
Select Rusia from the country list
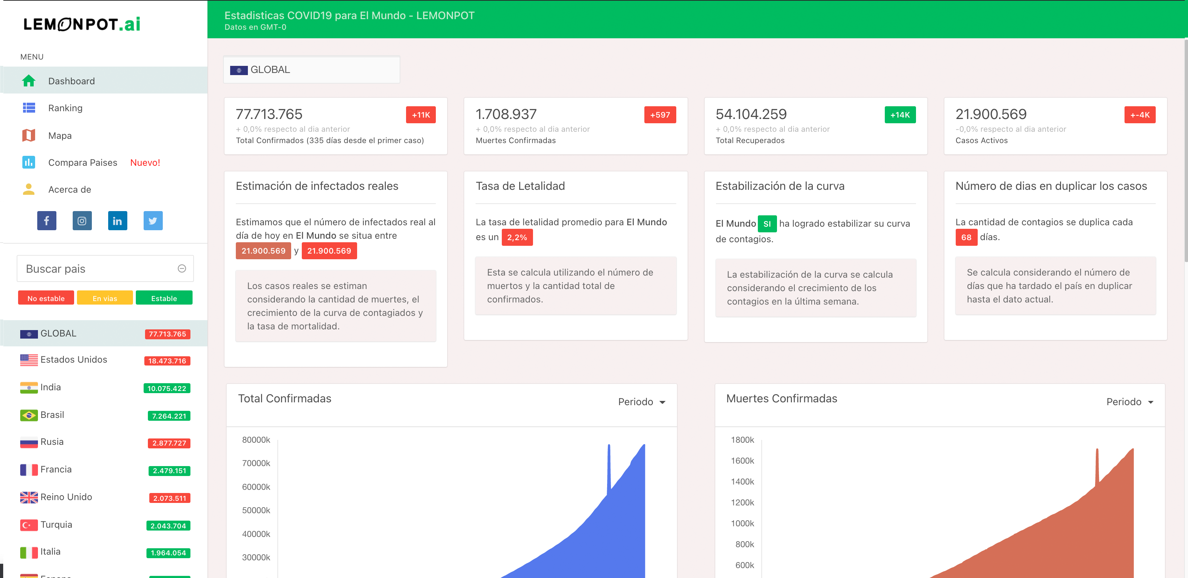(104, 442)
